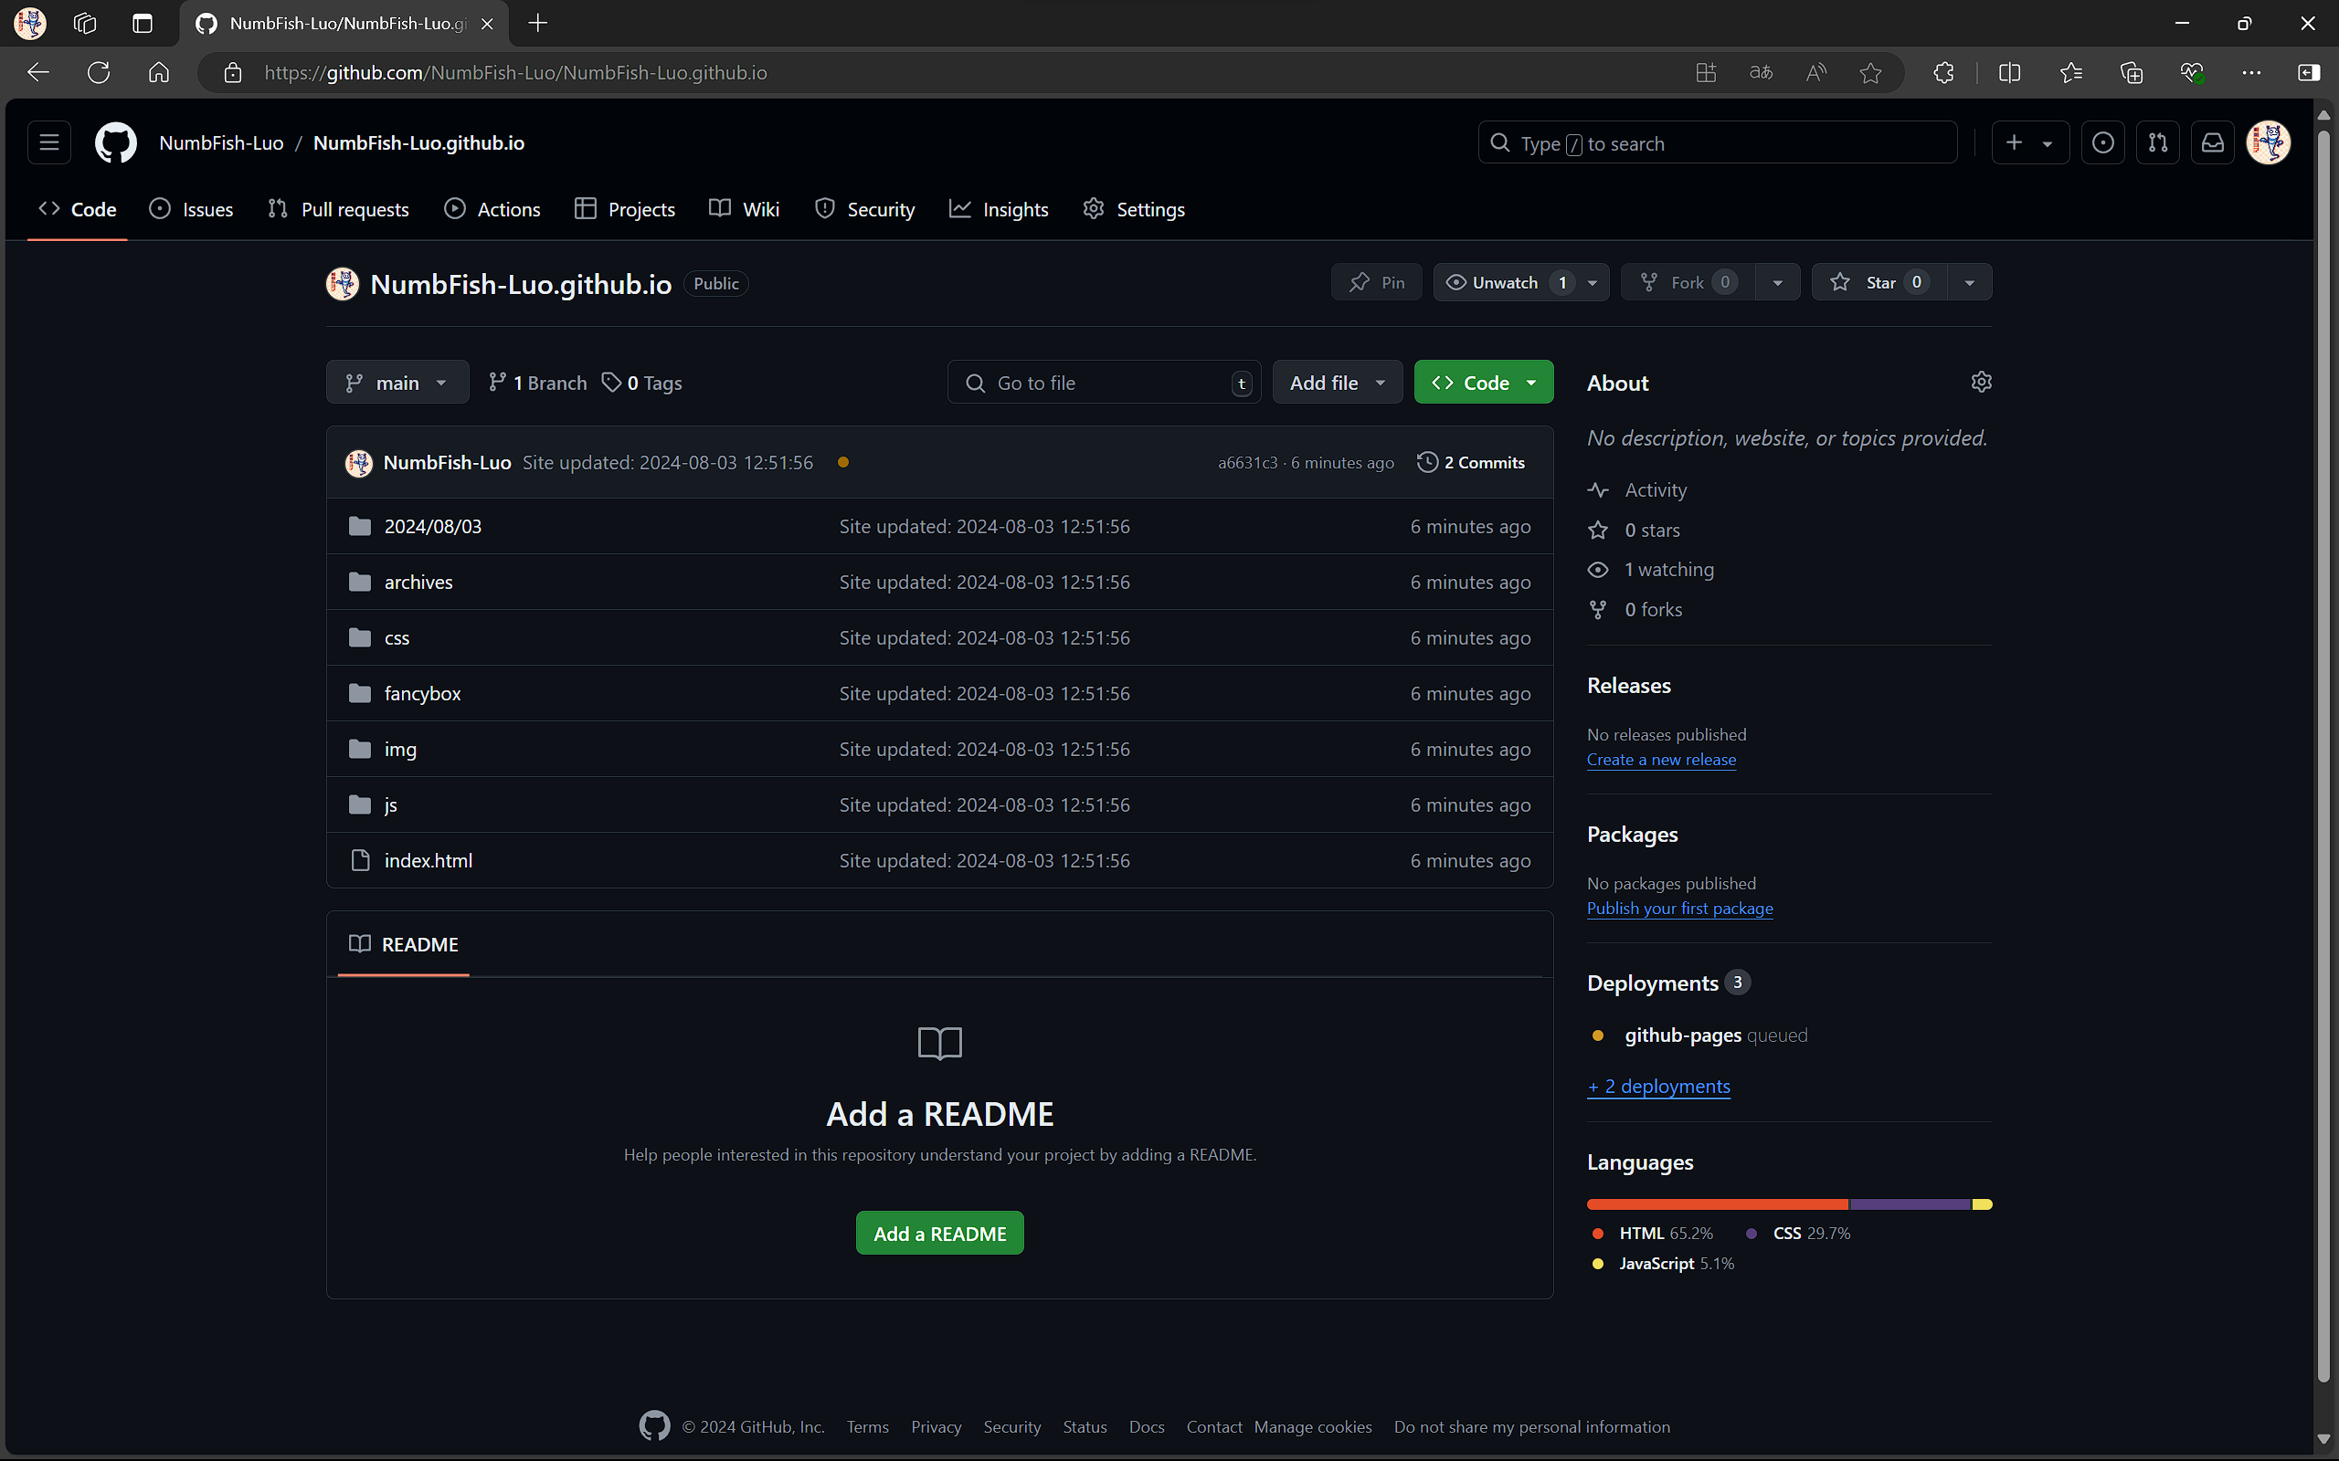Open the archives folder
Image resolution: width=2339 pixels, height=1461 pixels.
tap(418, 583)
